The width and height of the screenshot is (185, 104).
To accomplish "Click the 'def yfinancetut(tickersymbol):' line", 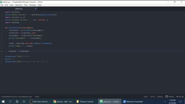I will coord(19,28).
